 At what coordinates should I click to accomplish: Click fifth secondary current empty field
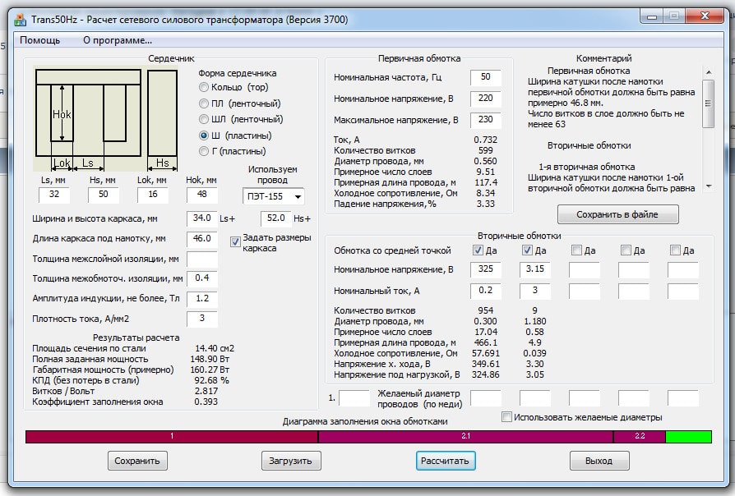pyautogui.click(x=683, y=292)
